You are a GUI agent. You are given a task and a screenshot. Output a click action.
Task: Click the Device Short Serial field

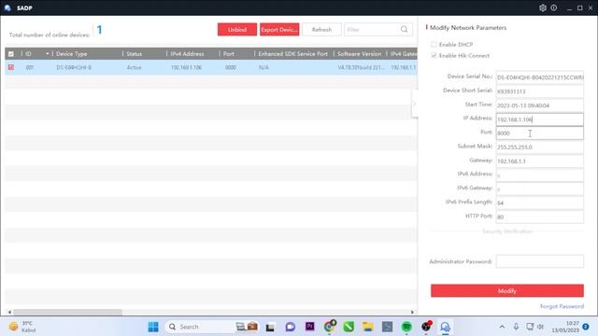click(540, 91)
